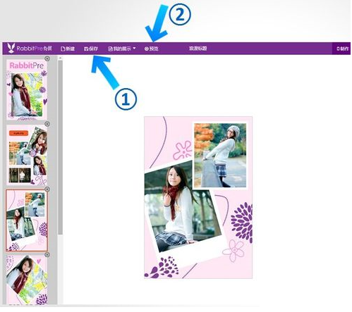352x312 pixels.
Task: Create a new presentation with 新建
Action: pos(68,49)
